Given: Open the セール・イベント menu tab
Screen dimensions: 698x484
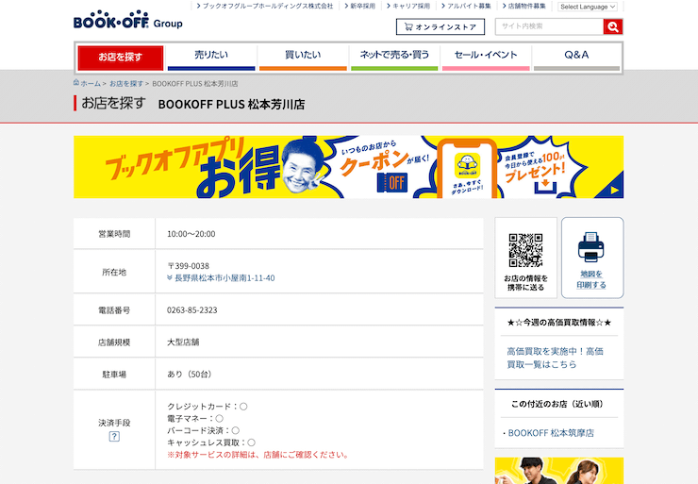Looking at the screenshot, I should [x=486, y=58].
